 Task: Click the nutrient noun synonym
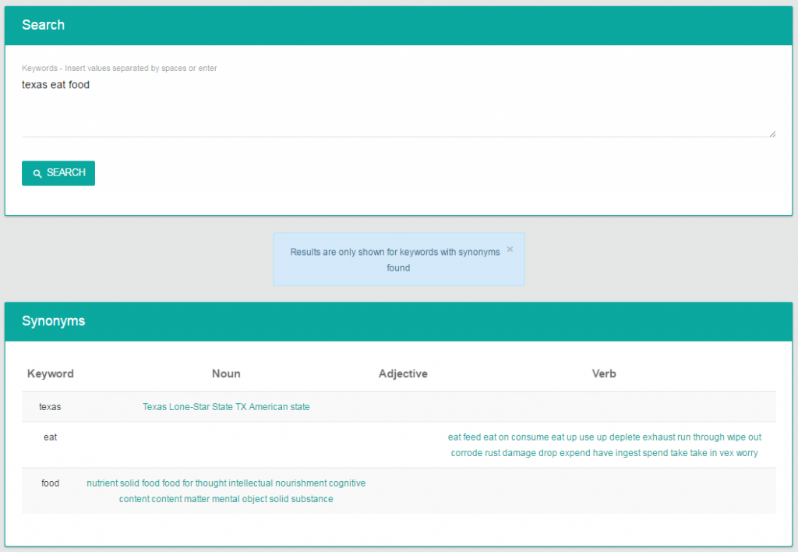102,483
